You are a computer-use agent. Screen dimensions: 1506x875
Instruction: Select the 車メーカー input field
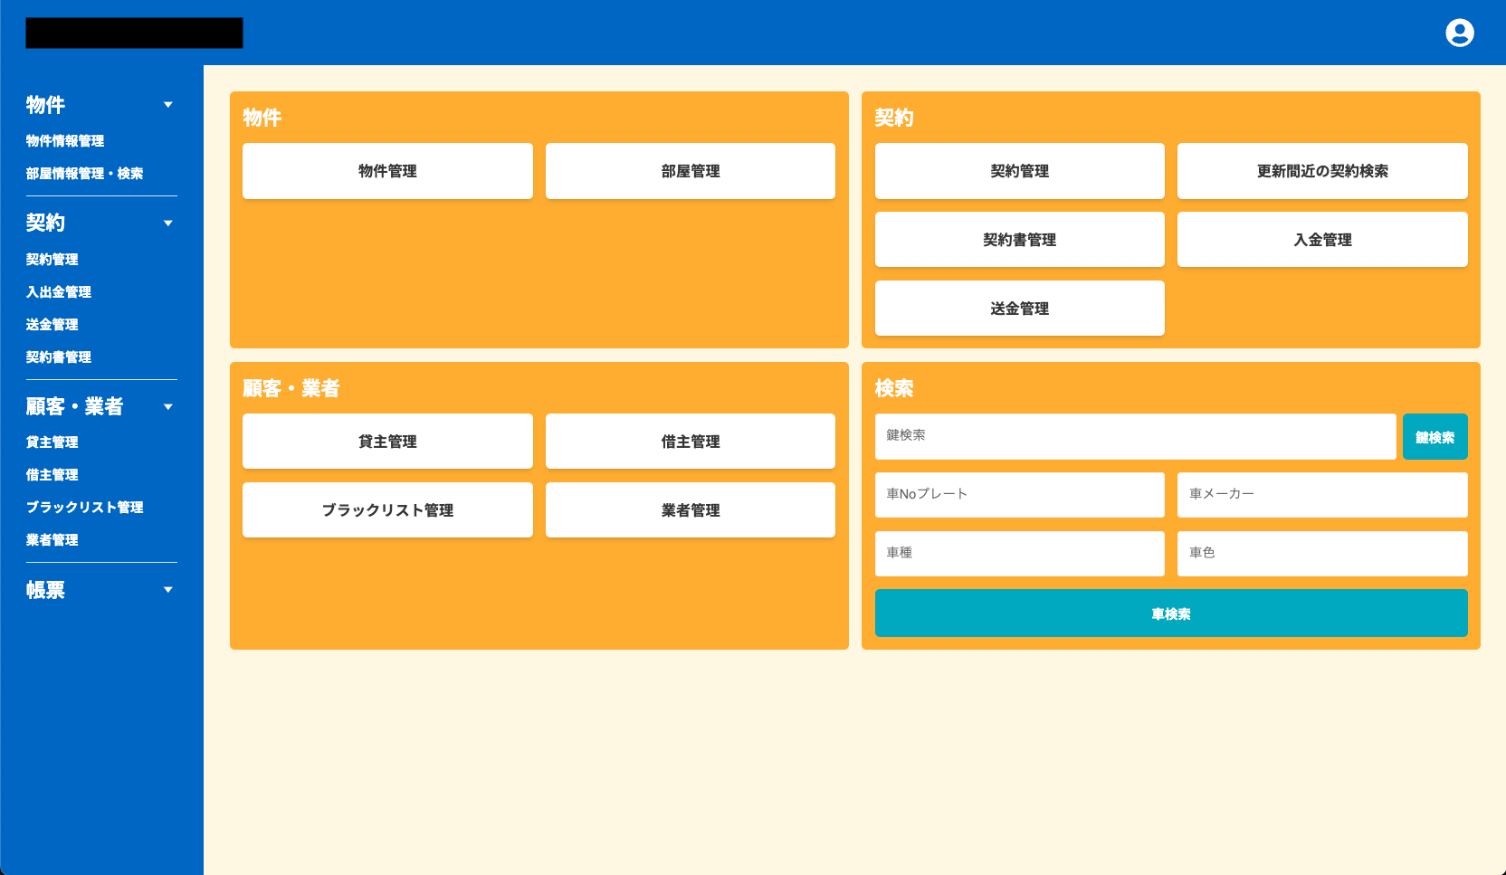(x=1321, y=494)
